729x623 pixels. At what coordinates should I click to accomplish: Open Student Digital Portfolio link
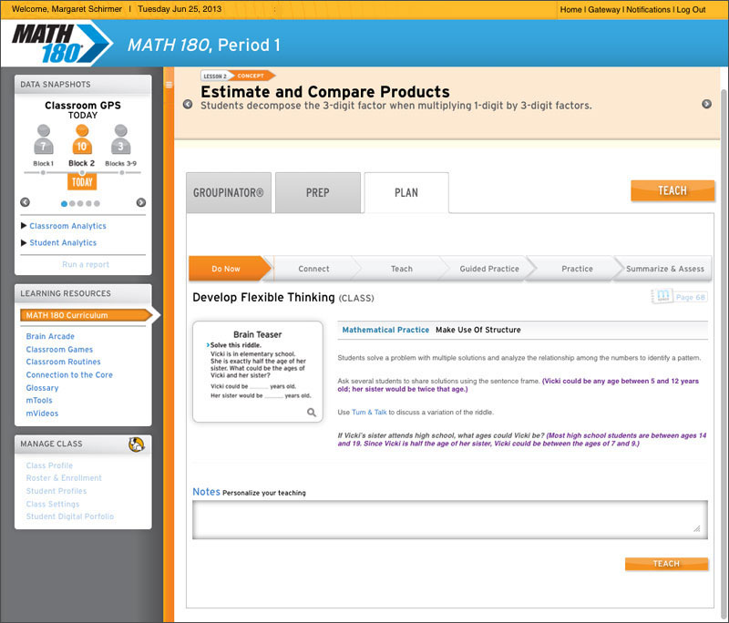pos(70,516)
